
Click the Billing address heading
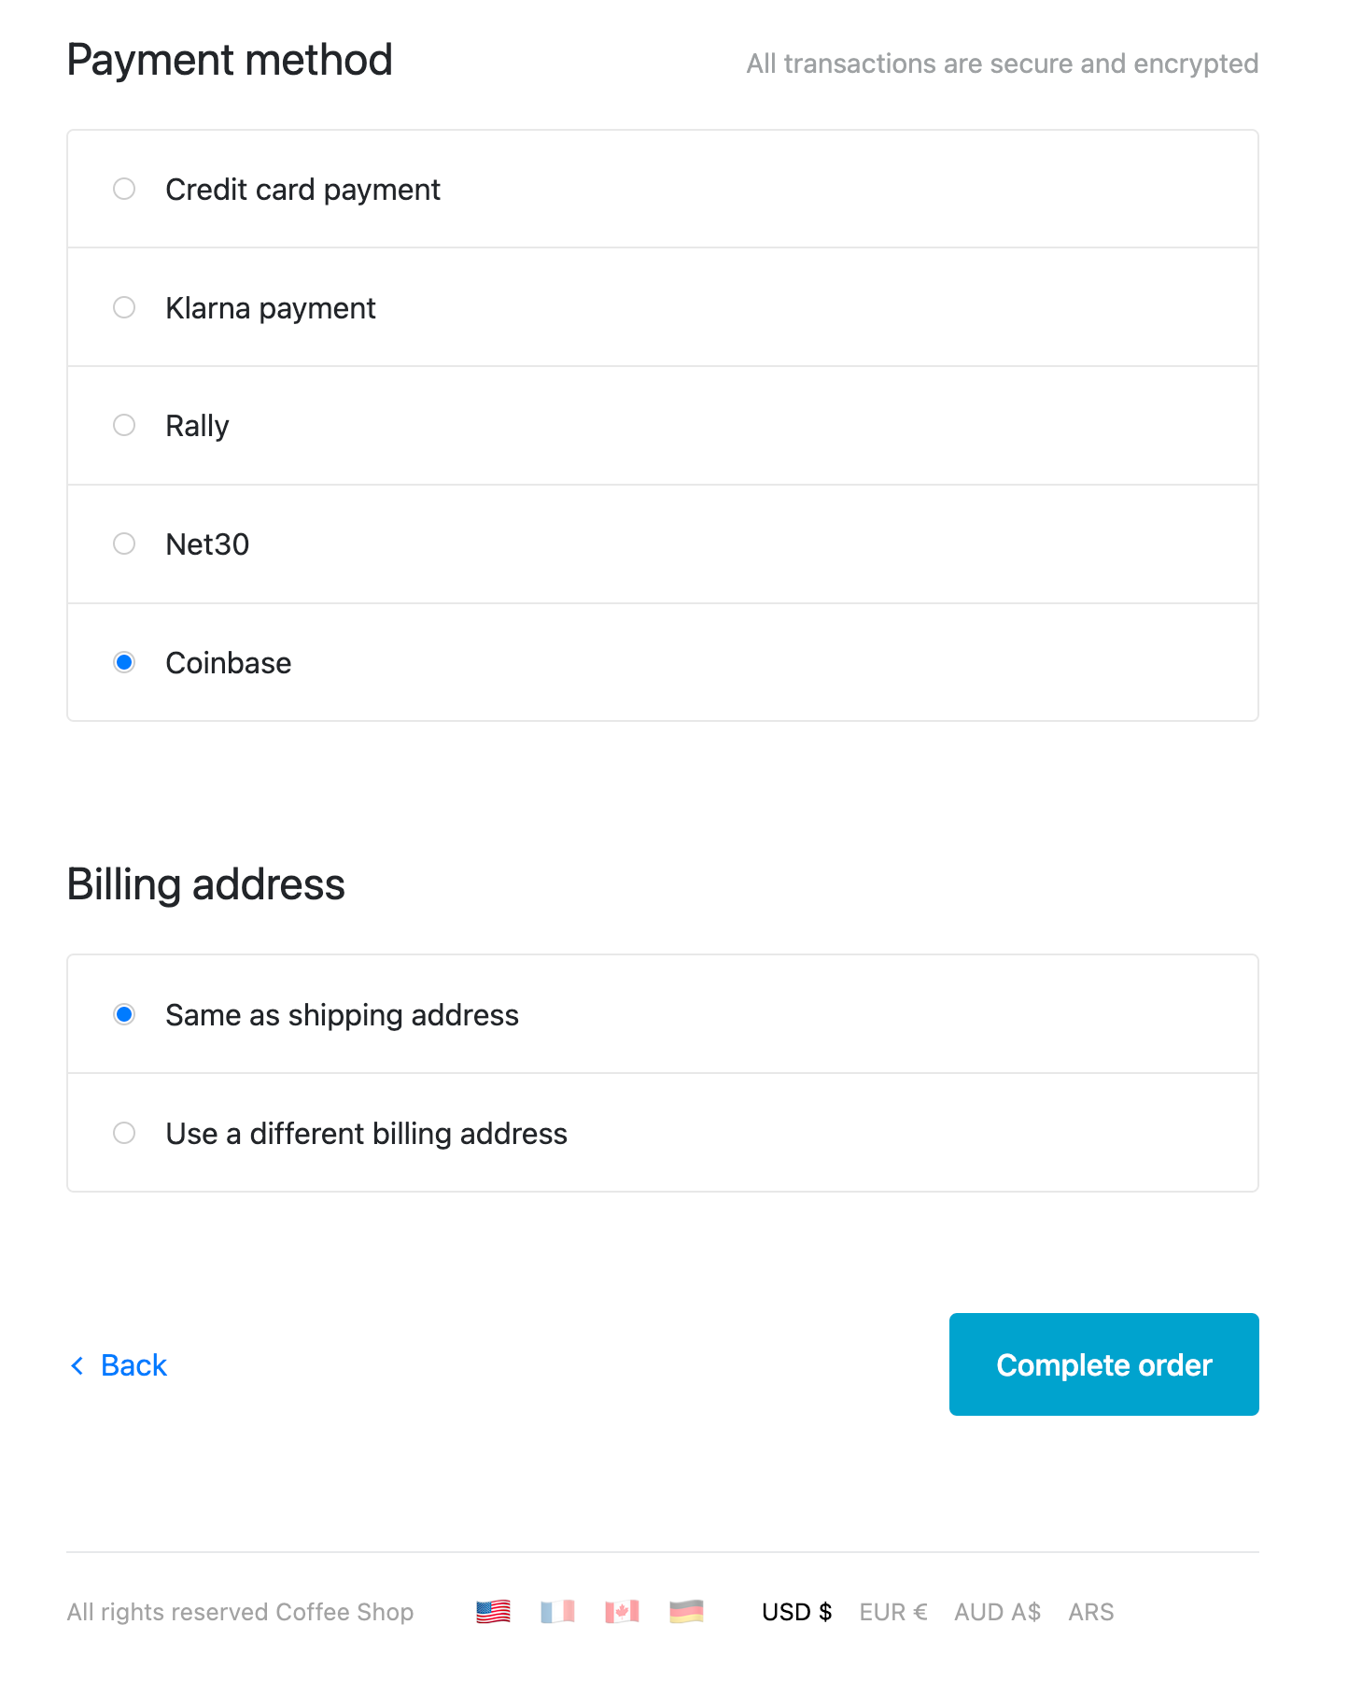(x=206, y=884)
